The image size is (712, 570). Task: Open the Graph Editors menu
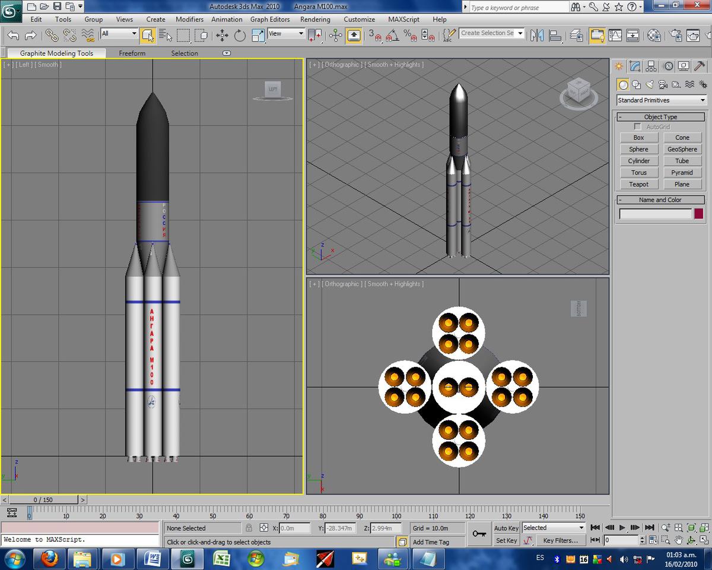click(271, 20)
